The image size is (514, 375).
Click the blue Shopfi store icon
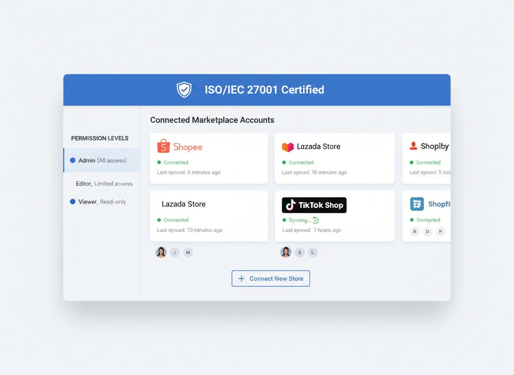point(417,204)
